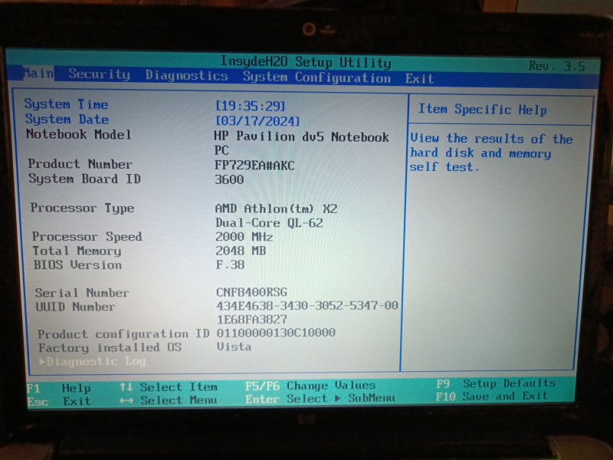Image resolution: width=613 pixels, height=460 pixels.
Task: Click the Factory installed OS value Vista
Action: click(234, 347)
